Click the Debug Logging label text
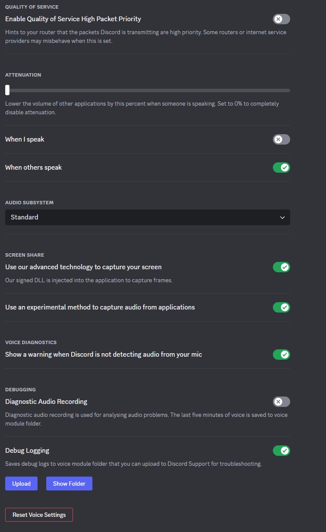326x532 pixels. click(27, 451)
